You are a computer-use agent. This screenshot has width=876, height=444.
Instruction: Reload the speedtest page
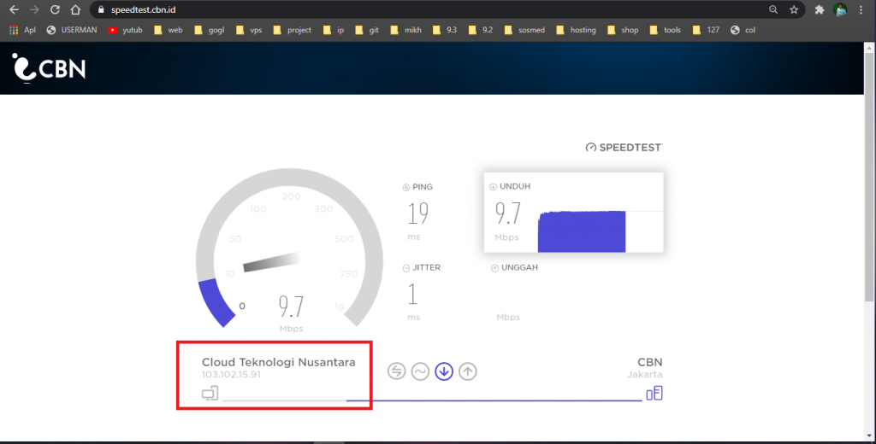(55, 10)
